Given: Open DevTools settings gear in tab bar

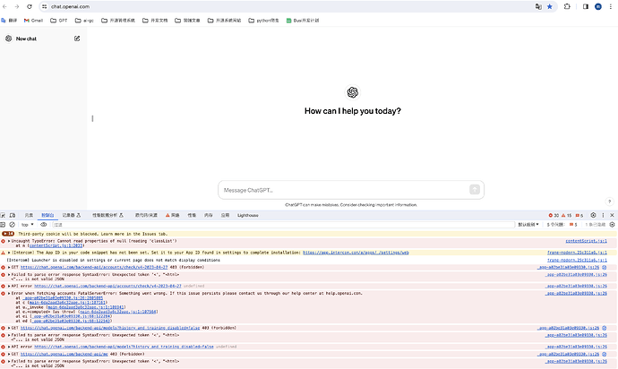Looking at the screenshot, I should [x=593, y=215].
